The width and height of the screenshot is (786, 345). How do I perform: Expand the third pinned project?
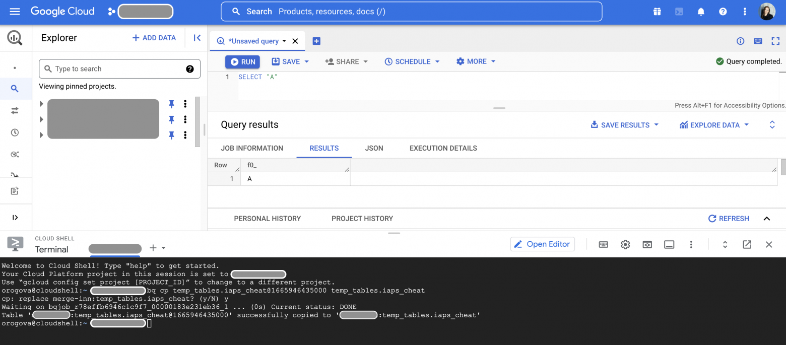(x=41, y=135)
